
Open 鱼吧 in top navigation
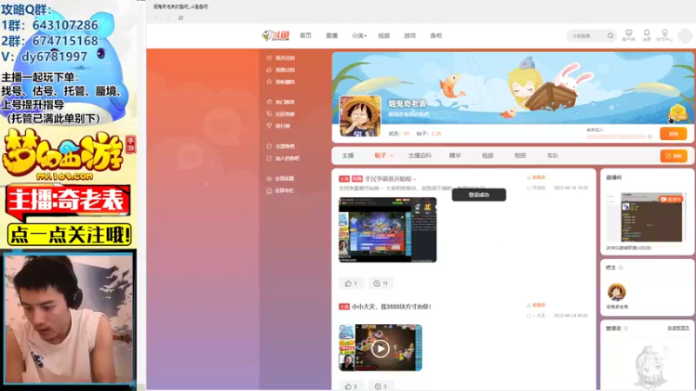[436, 36]
